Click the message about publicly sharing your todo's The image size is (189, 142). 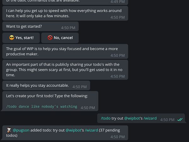(x=65, y=70)
